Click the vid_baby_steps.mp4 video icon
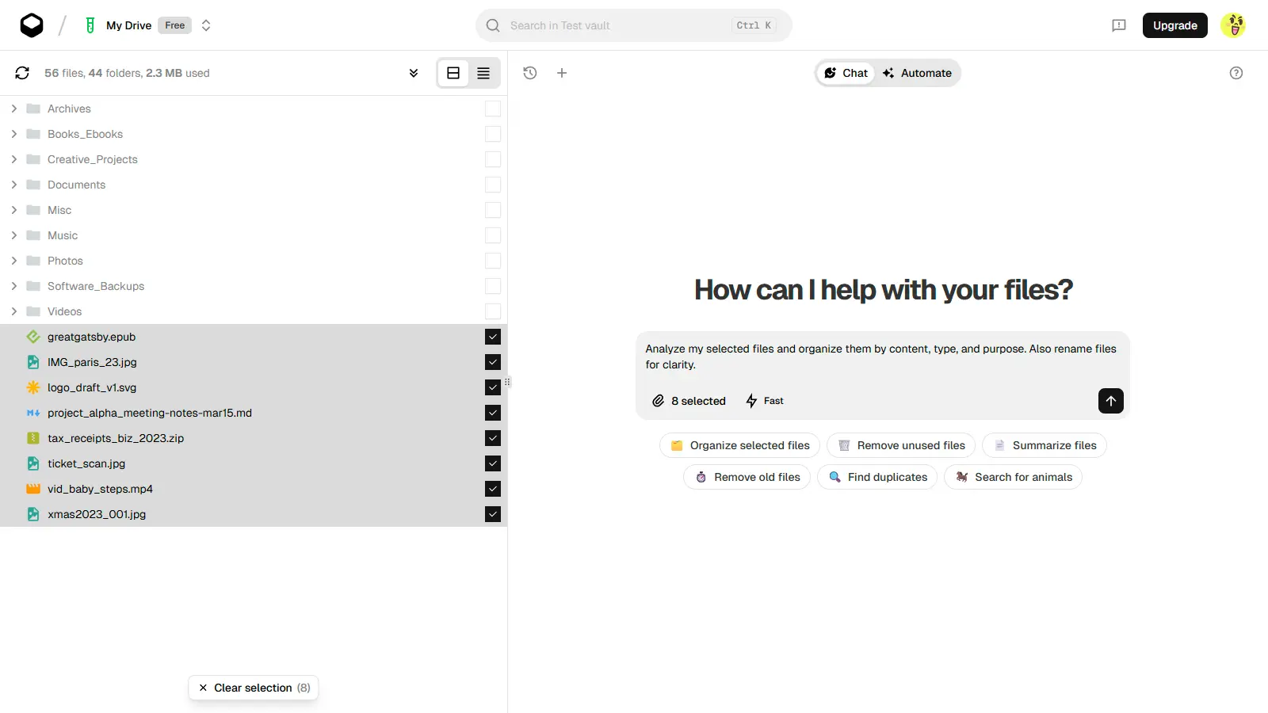The width and height of the screenshot is (1268, 713). point(33,489)
